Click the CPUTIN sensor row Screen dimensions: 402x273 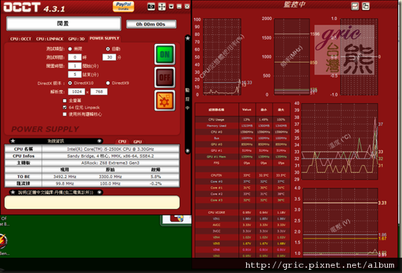[x=242, y=175]
